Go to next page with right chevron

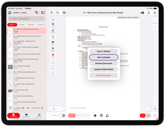pyautogui.click(x=148, y=109)
